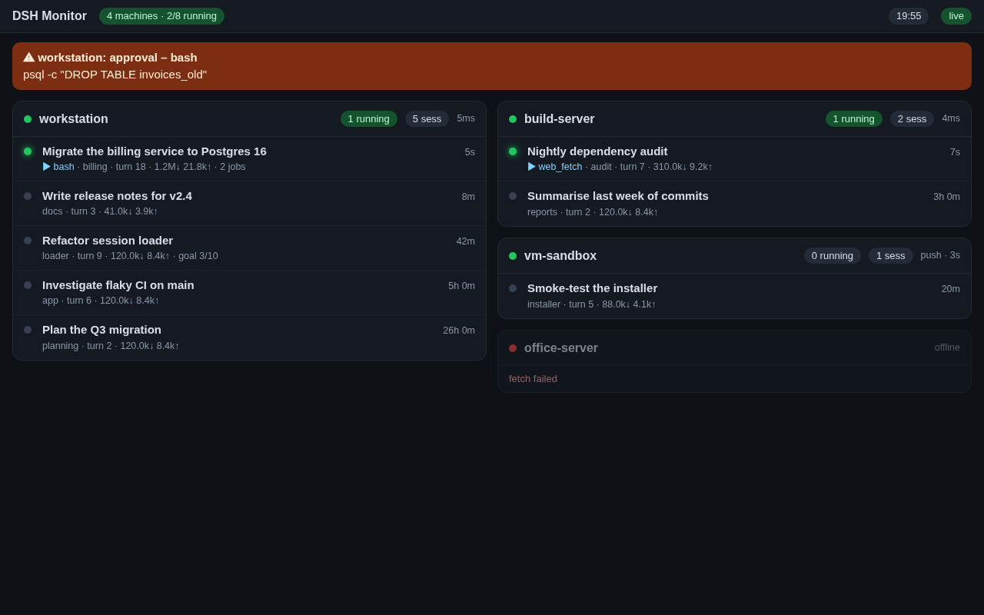This screenshot has height=615, width=984.
Task: Click reports turn 2 details under Summarise commits
Action: pos(593,212)
